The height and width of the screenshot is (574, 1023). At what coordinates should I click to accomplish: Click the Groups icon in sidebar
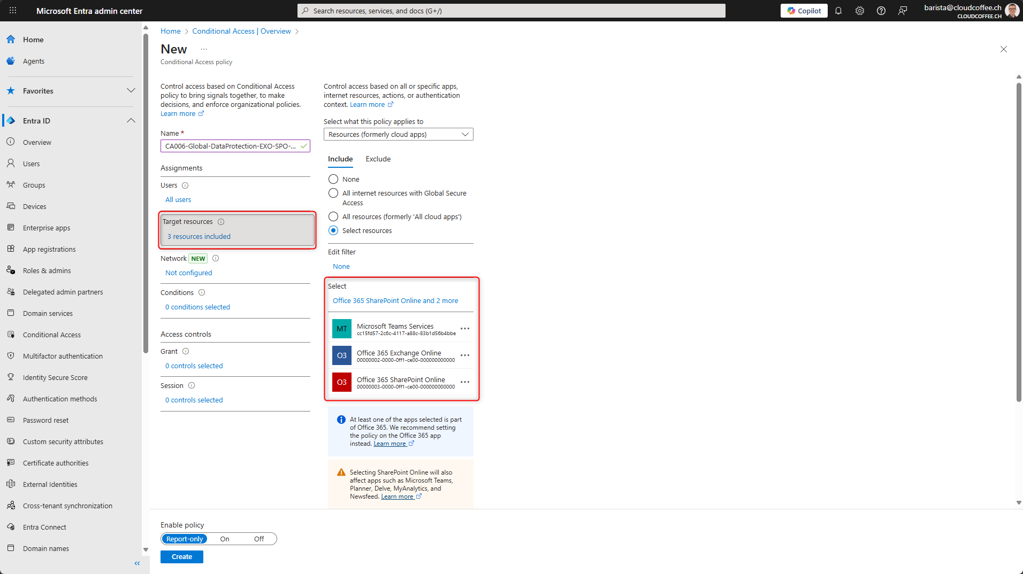(x=11, y=185)
